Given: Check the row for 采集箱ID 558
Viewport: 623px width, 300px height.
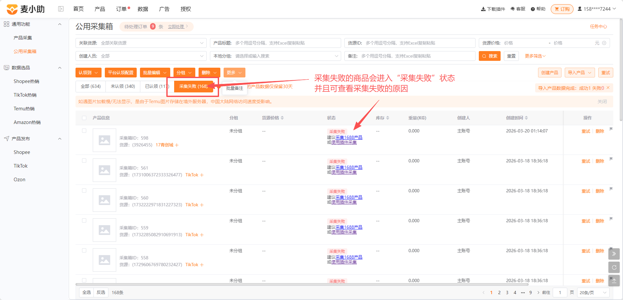Looking at the screenshot, I should (84, 251).
